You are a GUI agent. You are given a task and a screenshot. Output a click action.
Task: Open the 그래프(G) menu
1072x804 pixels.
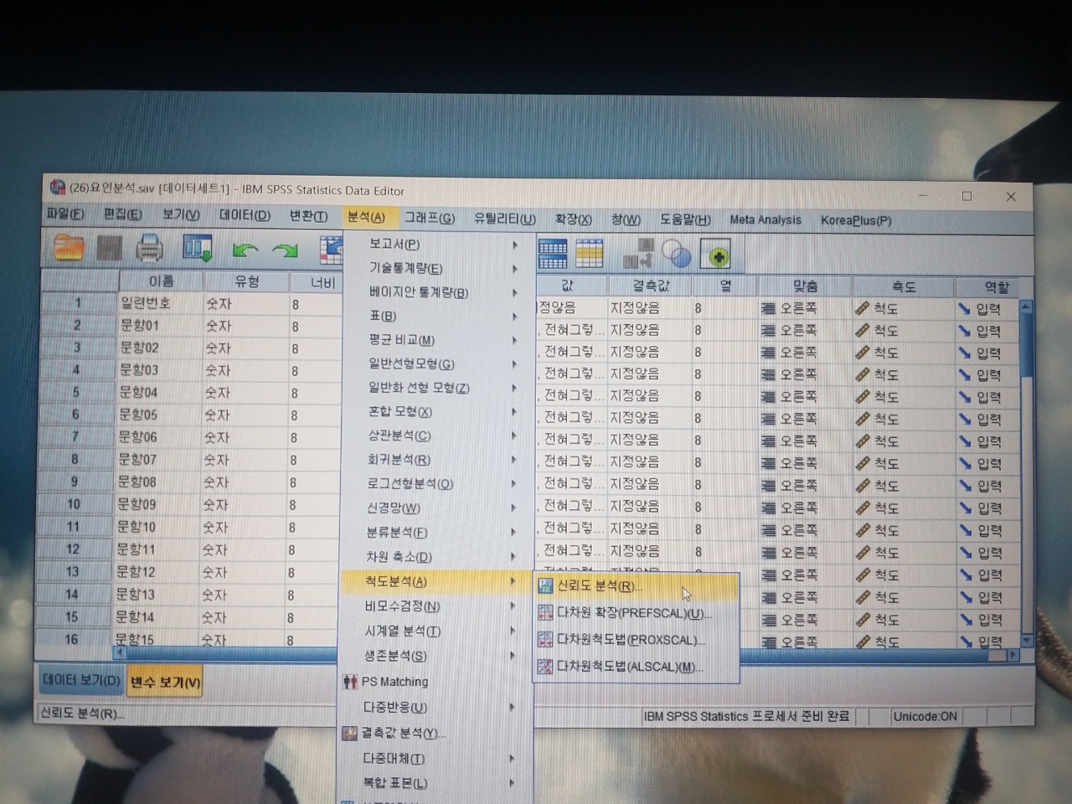point(430,218)
